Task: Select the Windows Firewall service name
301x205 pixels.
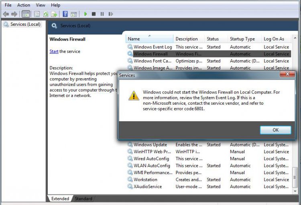Action: [150, 54]
